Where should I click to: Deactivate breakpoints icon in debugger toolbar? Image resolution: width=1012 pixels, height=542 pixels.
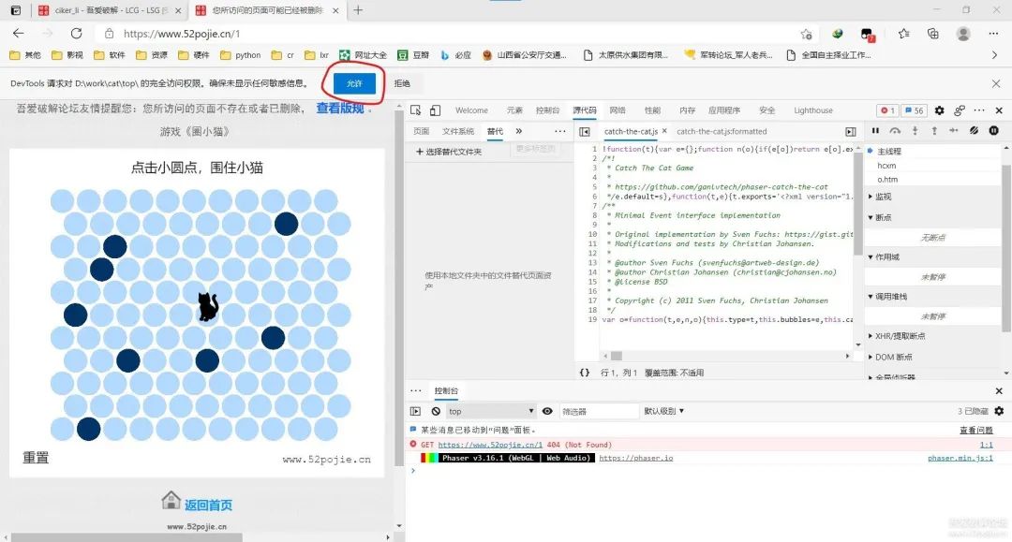coord(975,131)
